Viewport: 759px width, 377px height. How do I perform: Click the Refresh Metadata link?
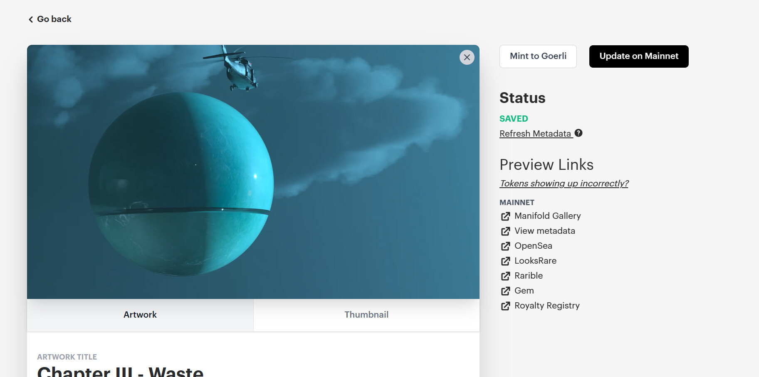click(535, 134)
